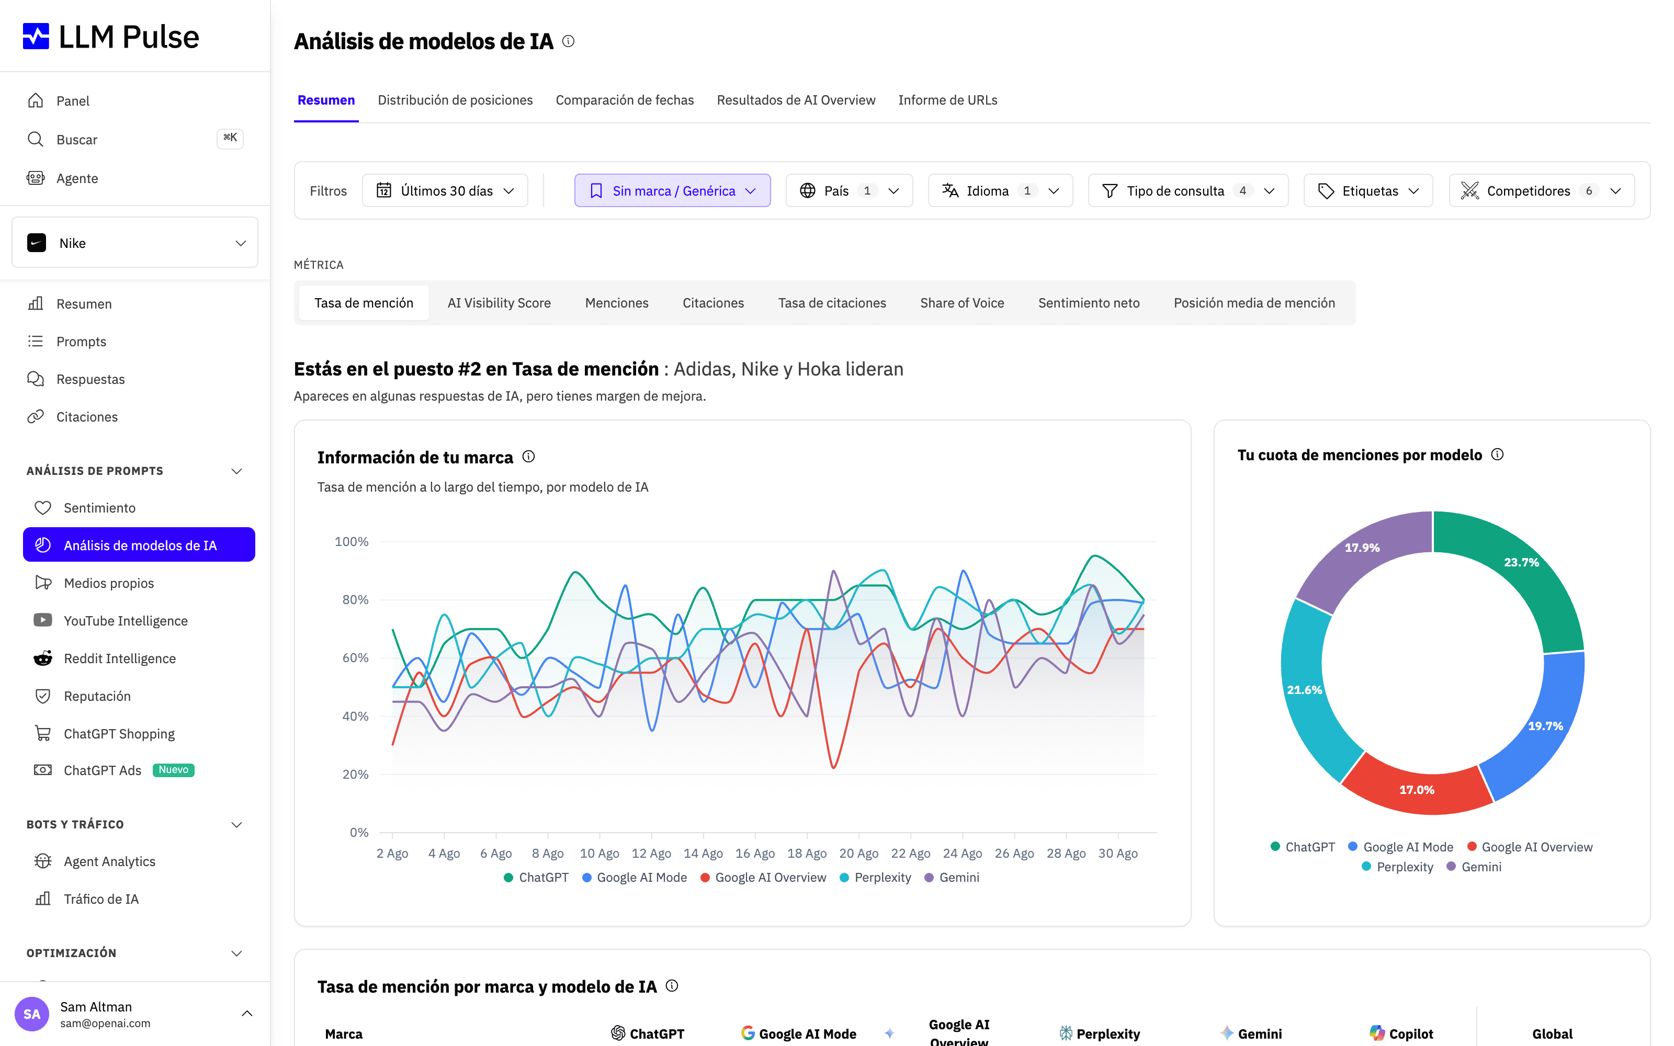
Task: Open the Resultados de AI Overview tab
Action: 796,100
